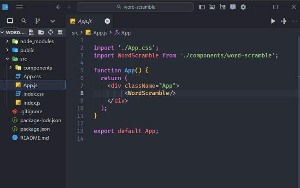Show additional views chevron dropdown
The height and width of the screenshot is (188, 300).
[53, 21]
